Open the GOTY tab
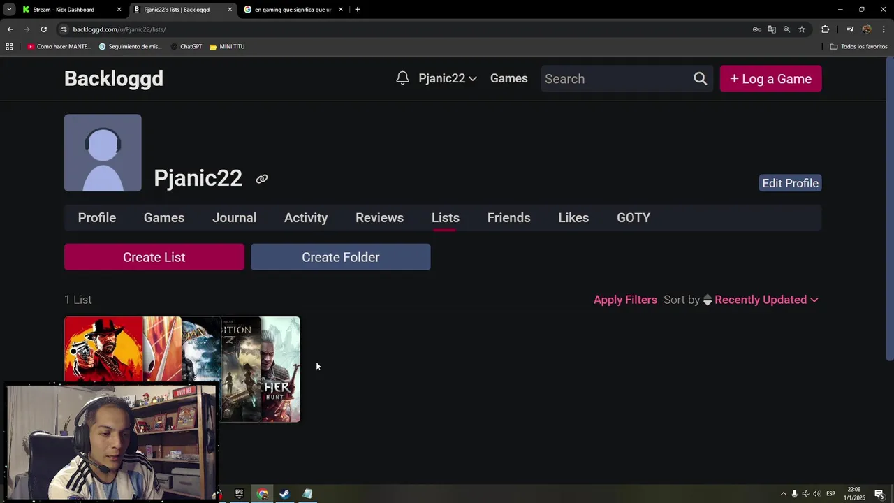This screenshot has height=503, width=894. pos(633,217)
